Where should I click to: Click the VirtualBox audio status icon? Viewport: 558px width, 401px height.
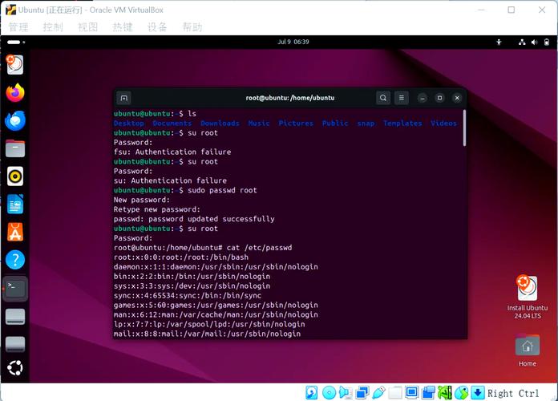coord(346,393)
